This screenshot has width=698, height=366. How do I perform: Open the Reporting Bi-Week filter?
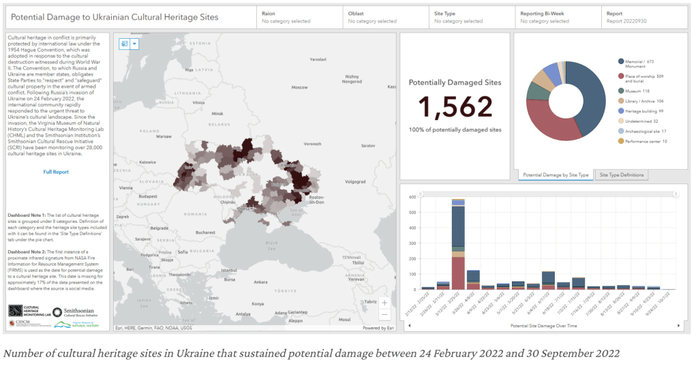[557, 17]
